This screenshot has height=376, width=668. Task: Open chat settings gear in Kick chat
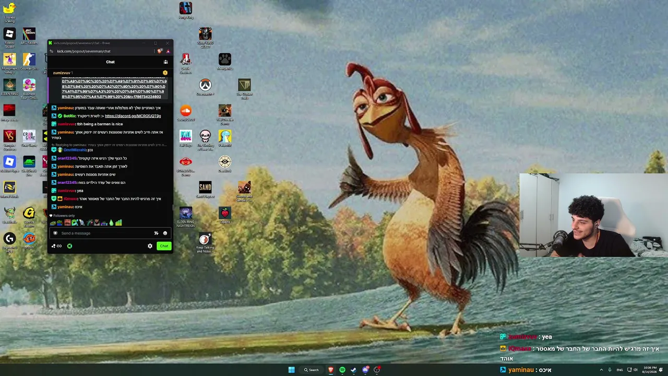tap(150, 246)
